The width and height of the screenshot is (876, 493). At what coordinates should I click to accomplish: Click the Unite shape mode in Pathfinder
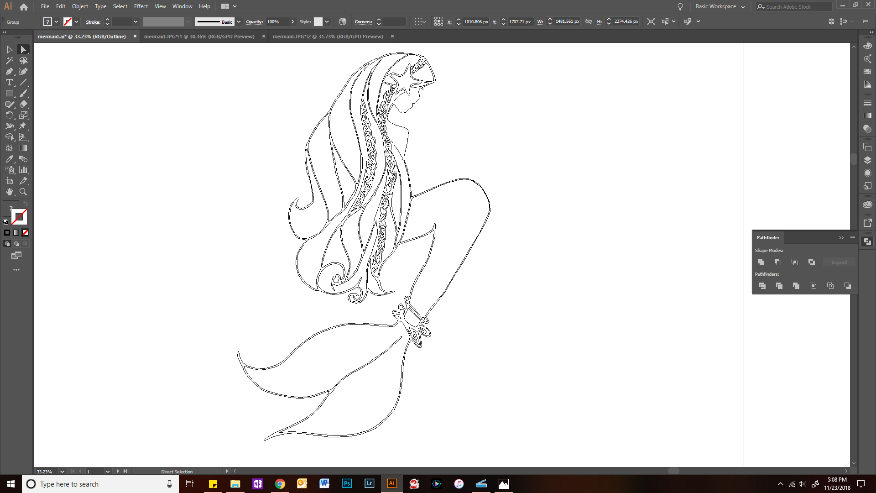point(761,262)
